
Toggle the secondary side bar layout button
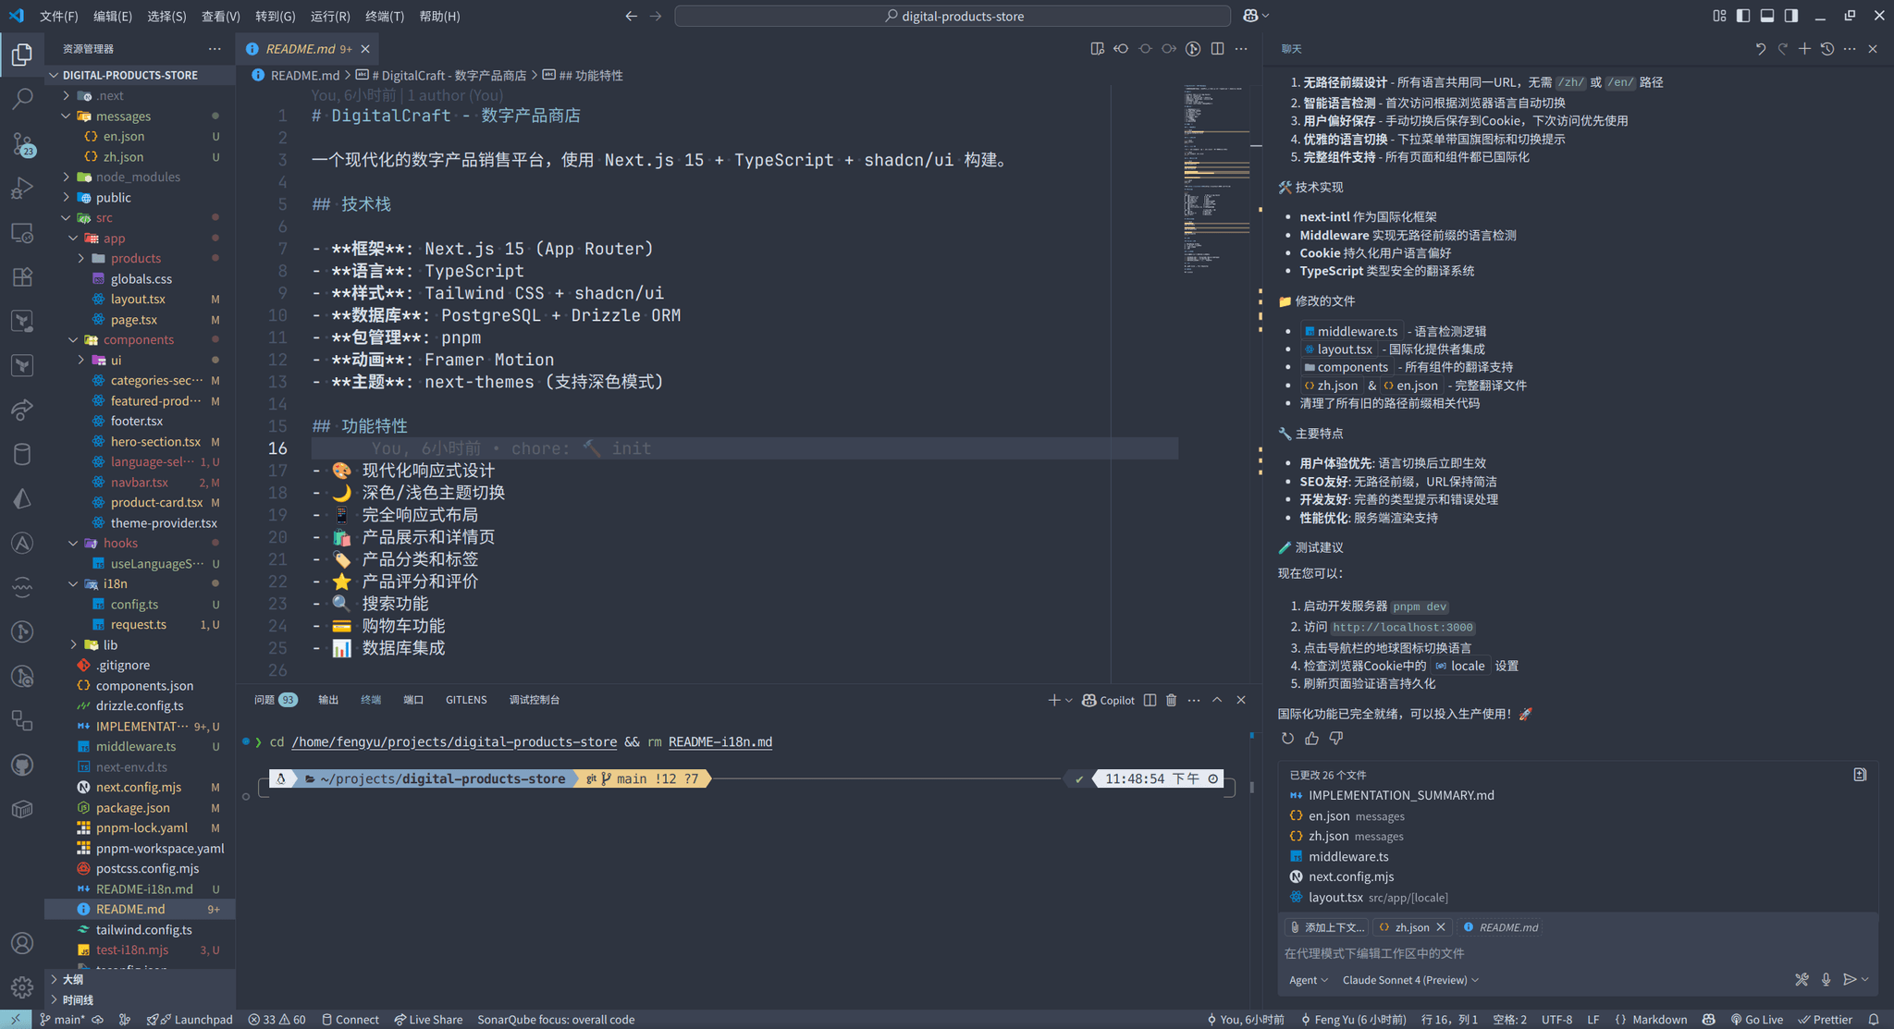pos(1791,16)
